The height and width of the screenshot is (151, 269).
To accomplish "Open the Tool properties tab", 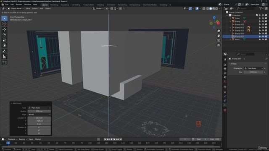I will 225,60.
